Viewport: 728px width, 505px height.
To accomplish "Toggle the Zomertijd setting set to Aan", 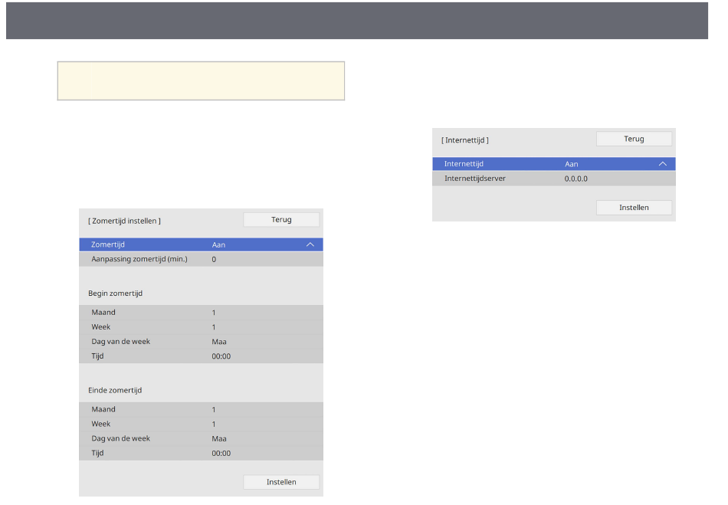I will [201, 244].
